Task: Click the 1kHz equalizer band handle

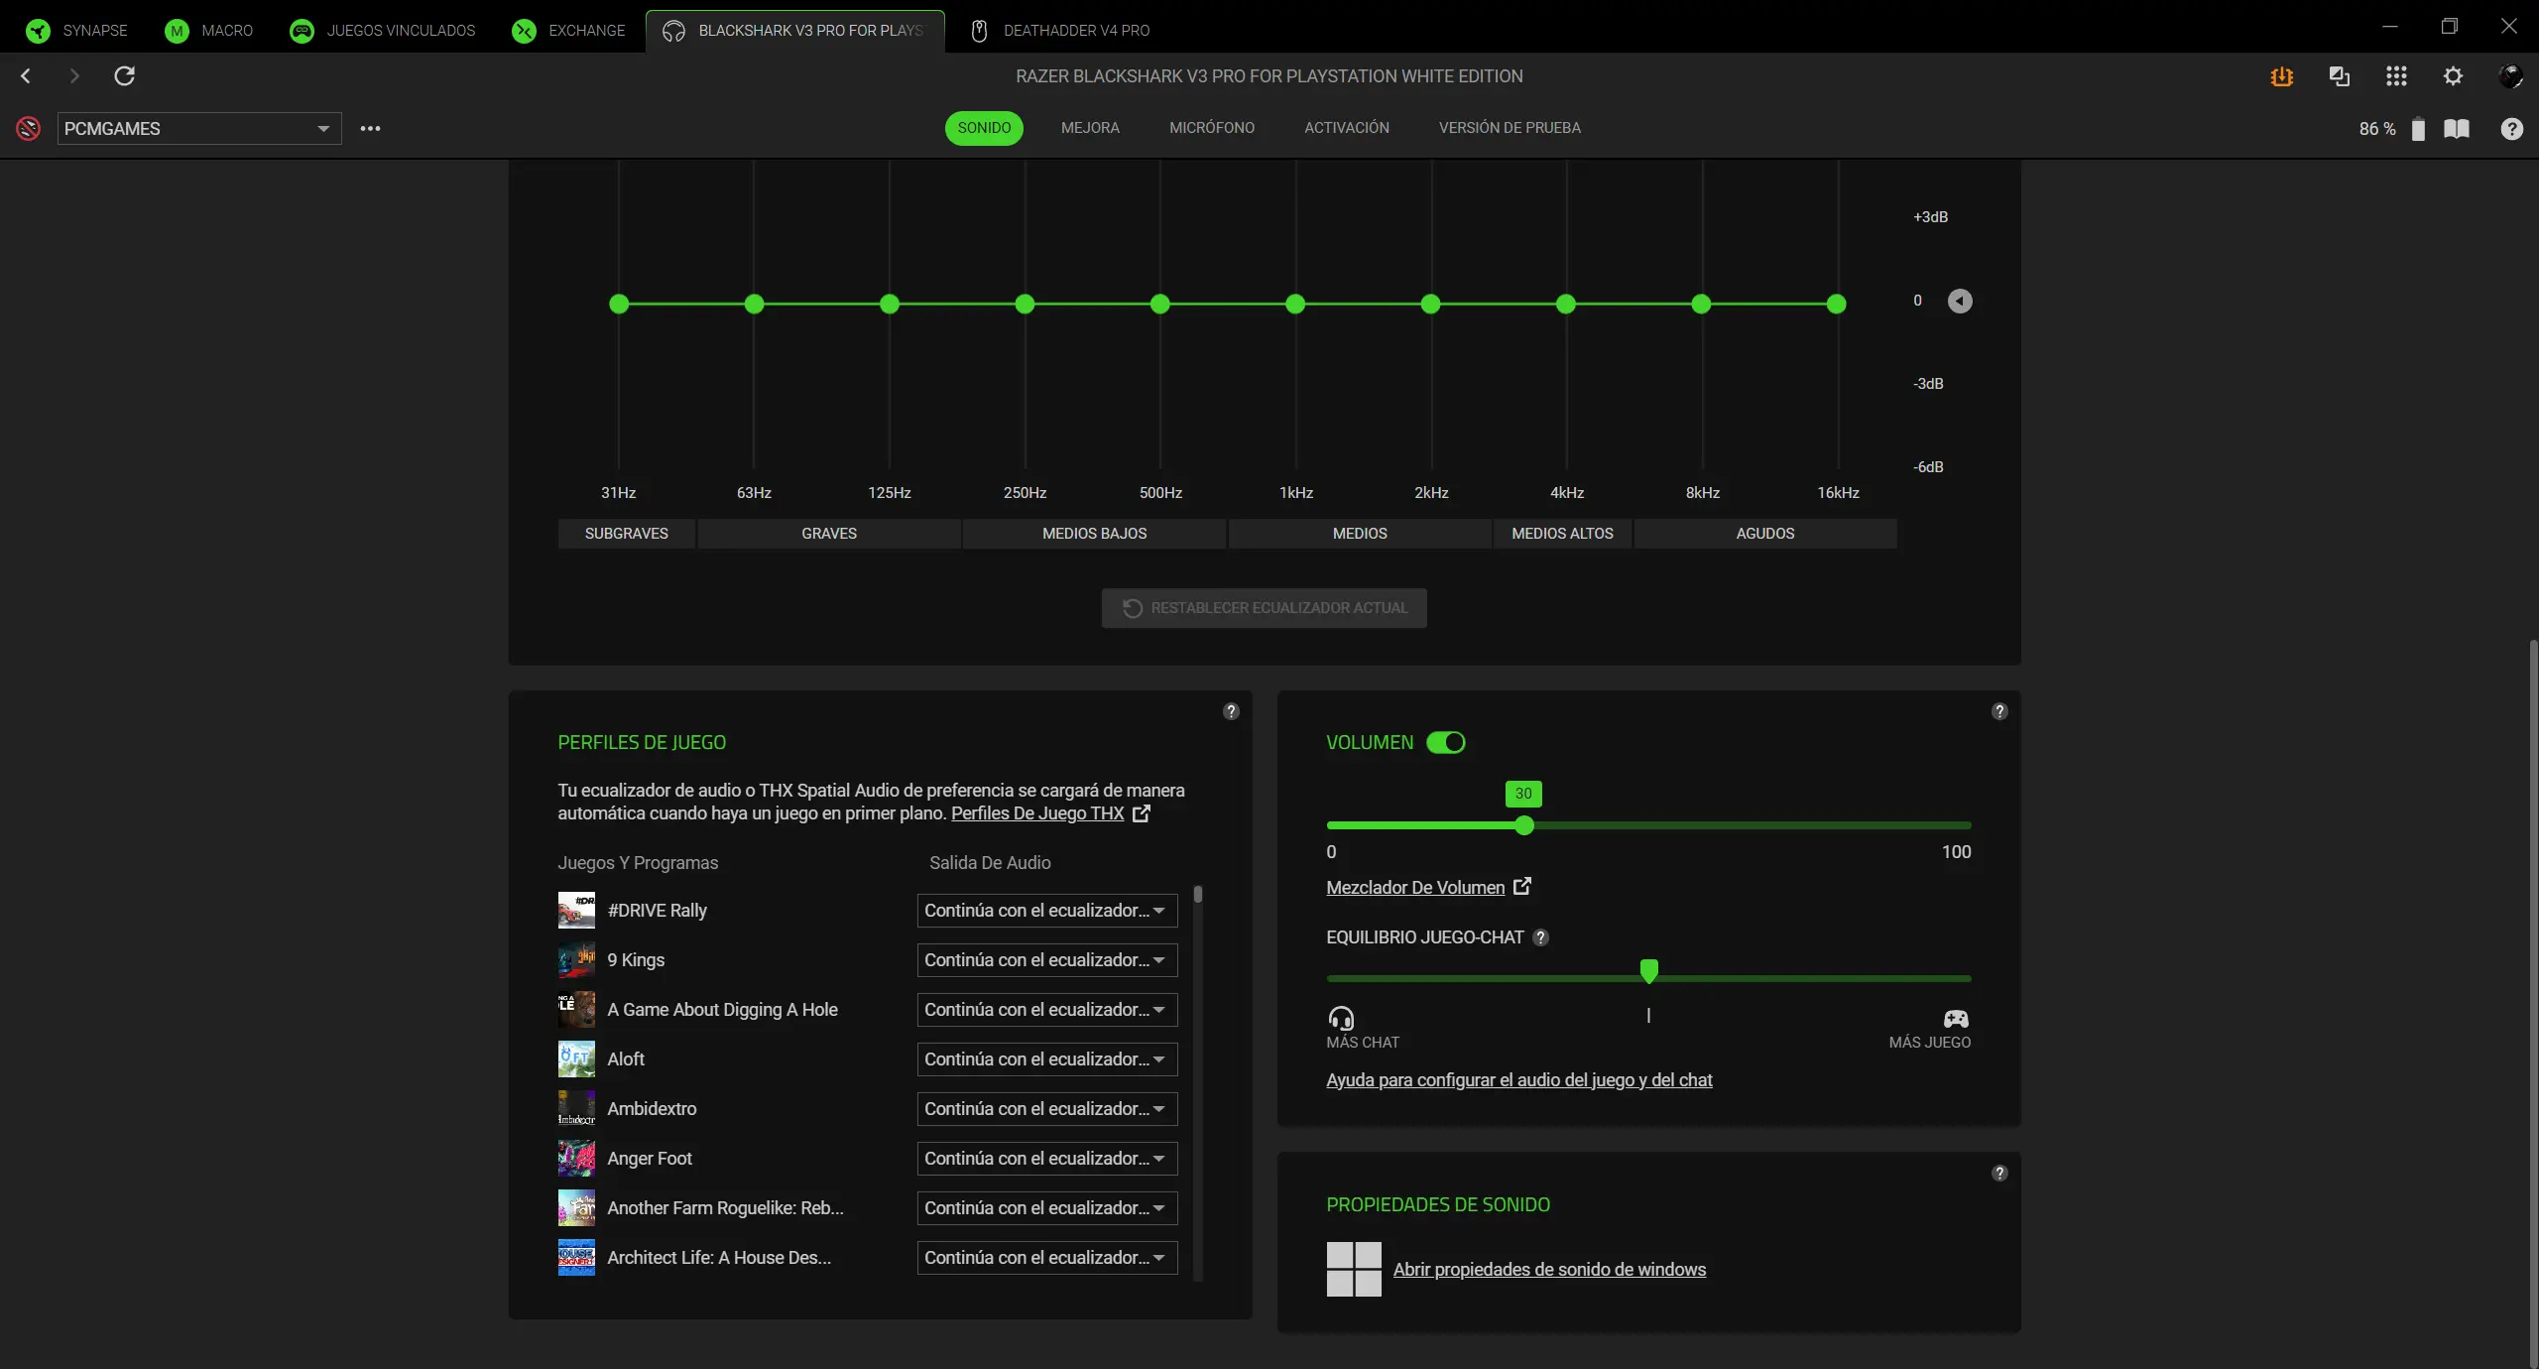Action: click(x=1295, y=304)
